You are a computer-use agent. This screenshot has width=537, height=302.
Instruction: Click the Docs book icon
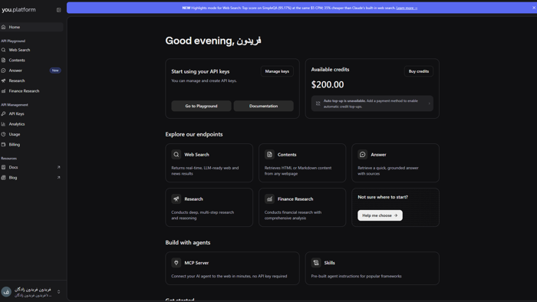(x=3, y=167)
